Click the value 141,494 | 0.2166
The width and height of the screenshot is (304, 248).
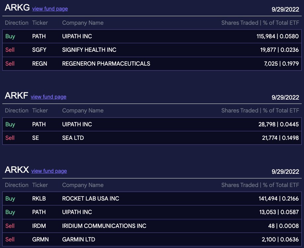279,199
